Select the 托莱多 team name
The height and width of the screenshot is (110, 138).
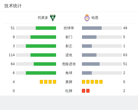[43, 18]
